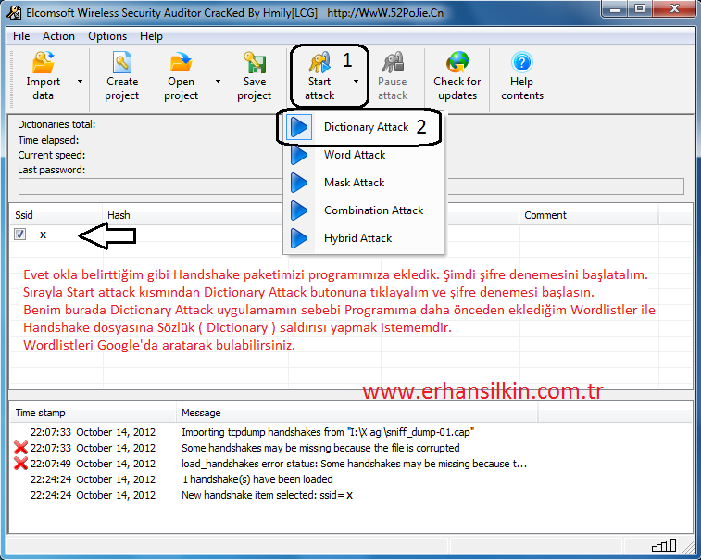Viewport: 701px width, 560px height.
Task: Expand the Import data dropdown arrow
Action: 80,81
